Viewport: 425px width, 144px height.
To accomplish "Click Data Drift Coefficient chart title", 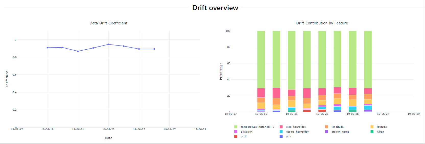I will click(x=108, y=23).
